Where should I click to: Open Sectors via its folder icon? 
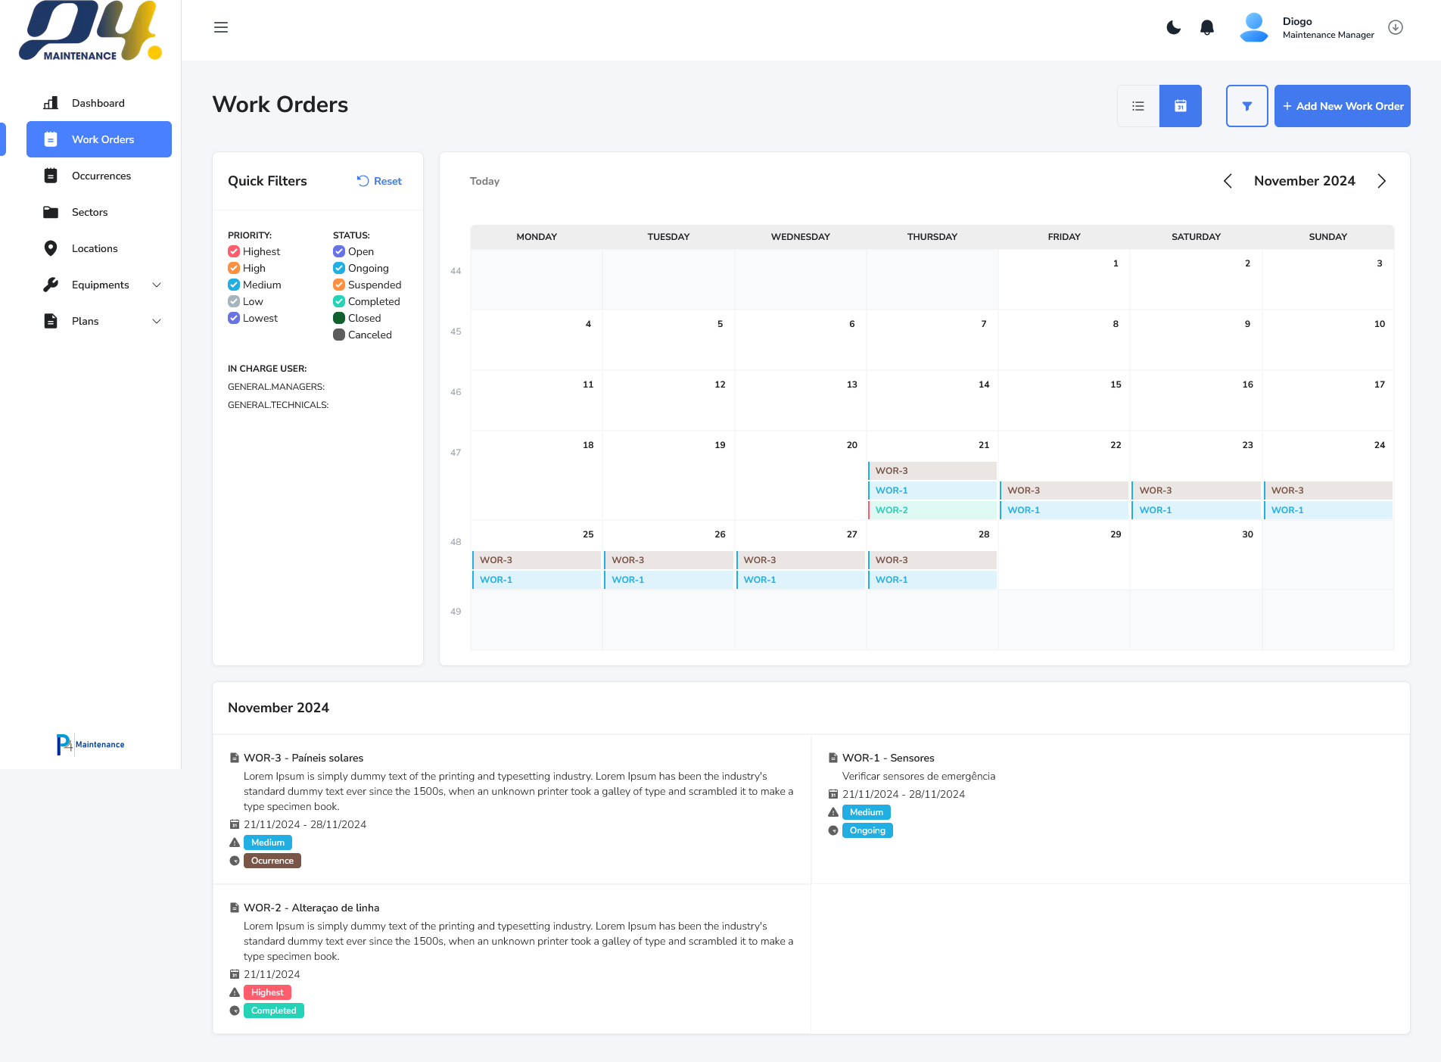tap(51, 212)
